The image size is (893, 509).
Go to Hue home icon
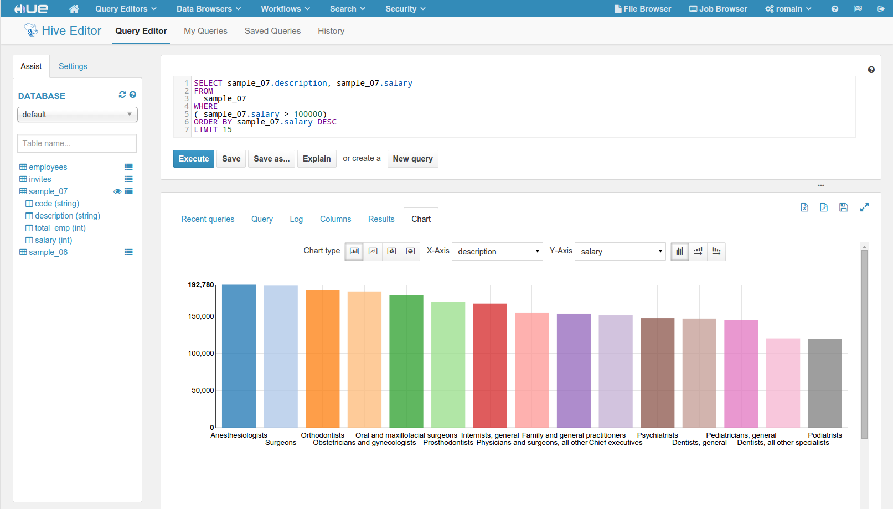[x=74, y=9]
